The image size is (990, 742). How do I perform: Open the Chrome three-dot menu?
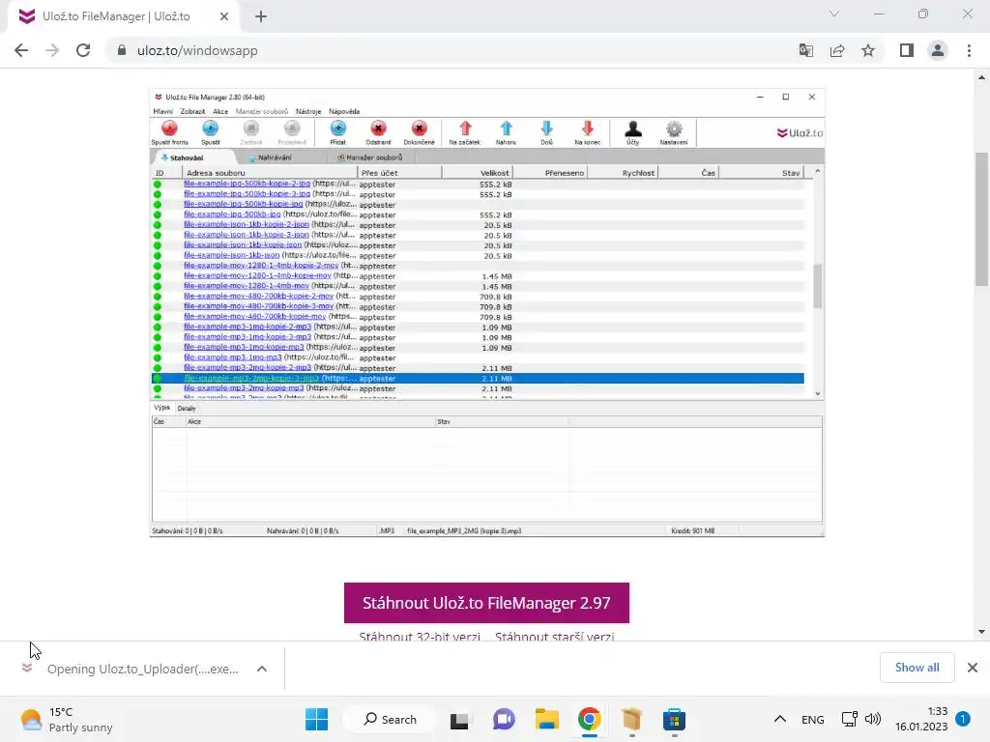969,50
